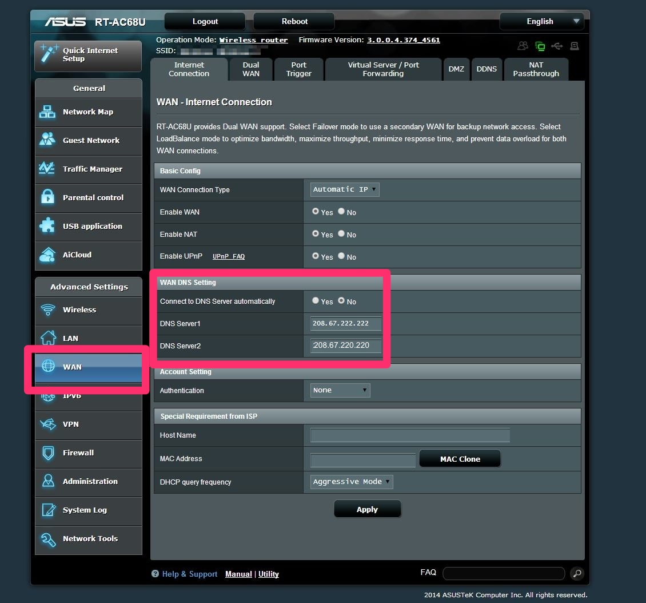
Task: Click the firmware version link
Action: coord(404,40)
